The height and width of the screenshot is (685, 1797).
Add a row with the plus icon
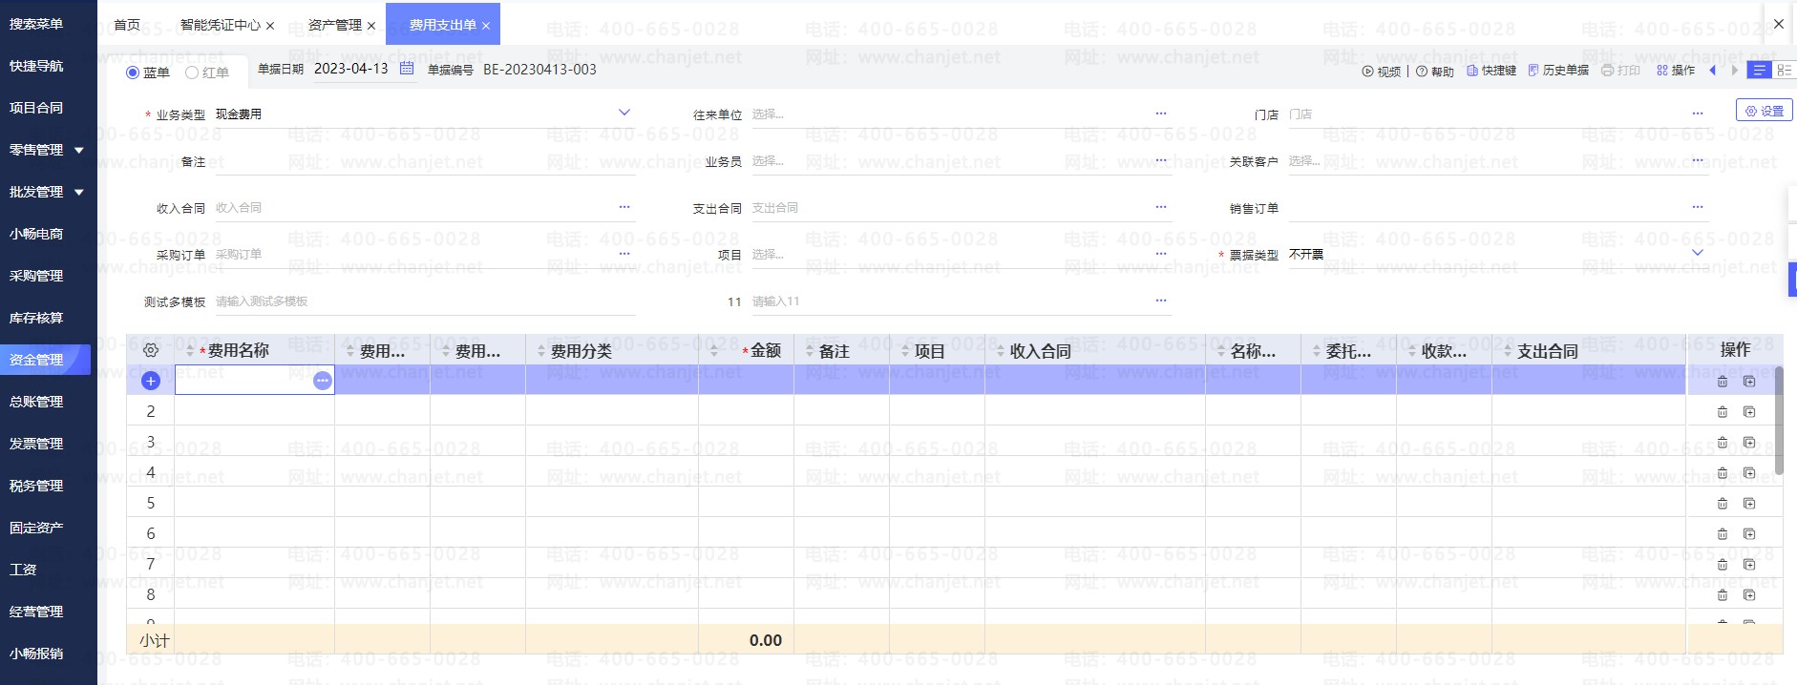point(151,381)
